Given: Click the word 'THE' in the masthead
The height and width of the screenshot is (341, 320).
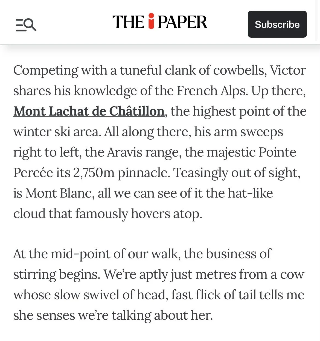Looking at the screenshot, I should (128, 22).
